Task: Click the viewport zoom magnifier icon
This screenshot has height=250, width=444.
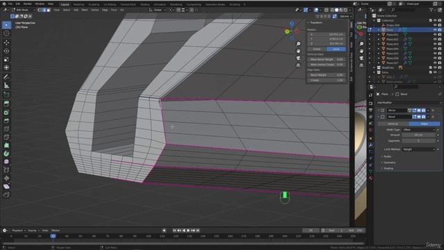Action: coord(298,44)
